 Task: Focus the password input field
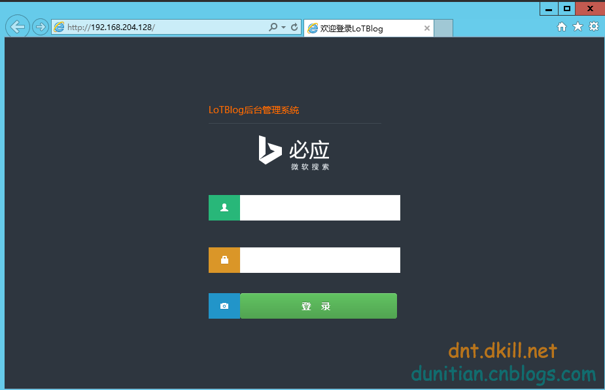[320, 260]
